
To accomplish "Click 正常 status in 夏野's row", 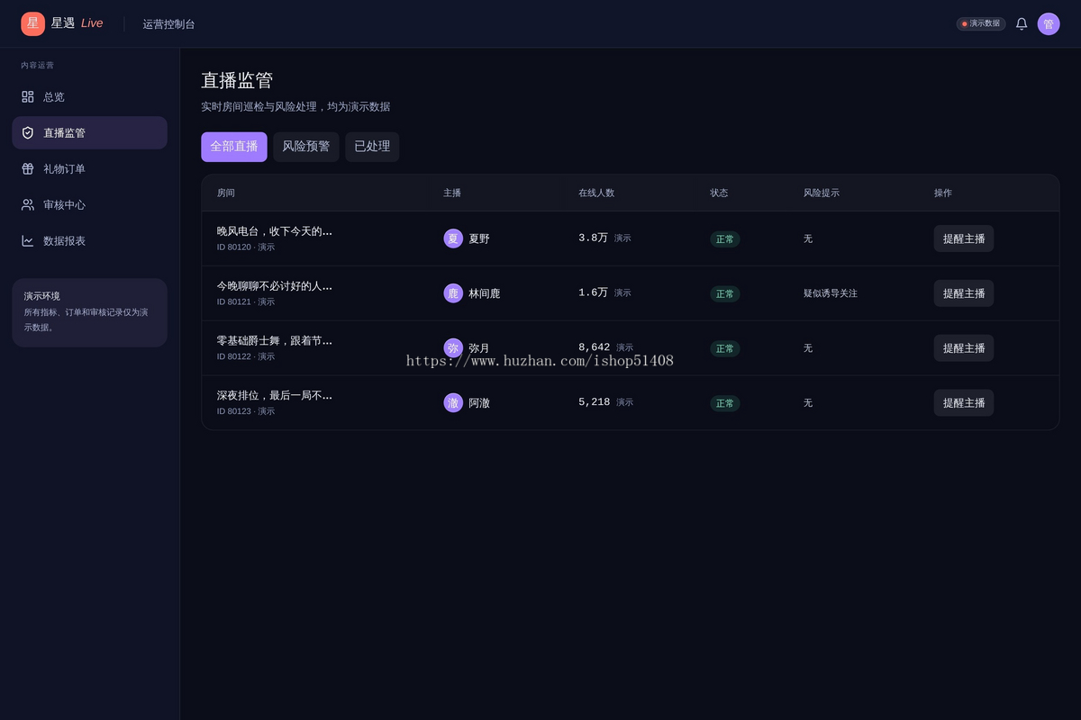I will click(x=725, y=239).
